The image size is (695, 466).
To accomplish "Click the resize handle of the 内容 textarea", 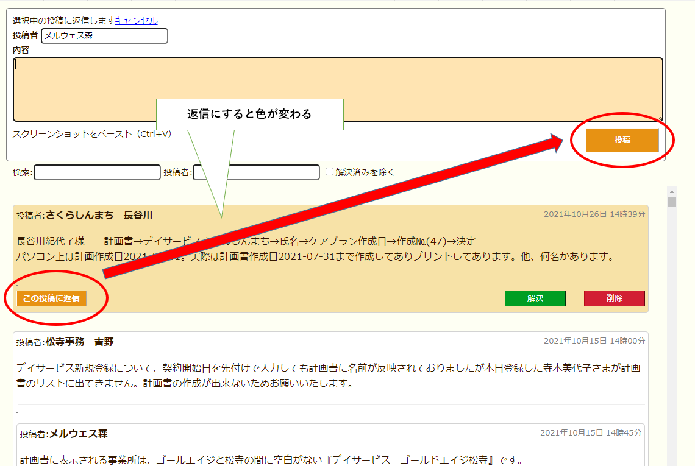I will pyautogui.click(x=660, y=118).
